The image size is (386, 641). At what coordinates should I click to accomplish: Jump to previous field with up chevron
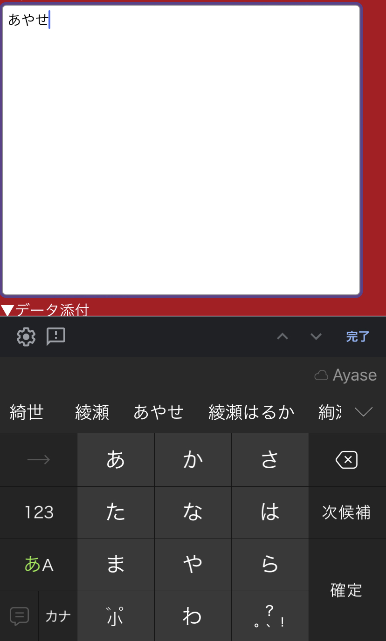(283, 336)
